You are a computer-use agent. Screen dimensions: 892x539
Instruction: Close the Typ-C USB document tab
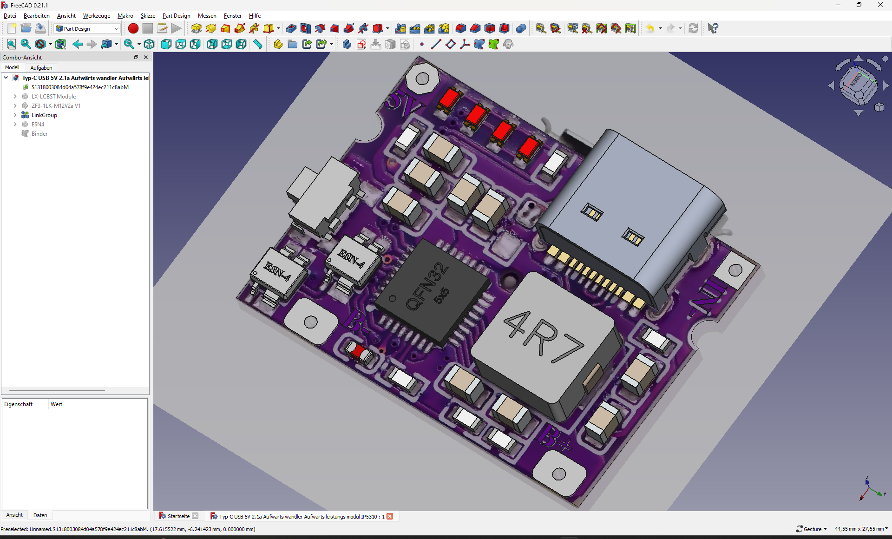[x=390, y=516]
